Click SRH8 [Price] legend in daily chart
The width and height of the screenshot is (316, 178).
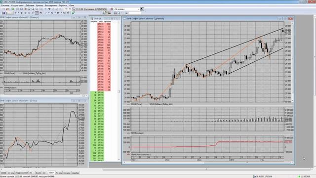136,104
